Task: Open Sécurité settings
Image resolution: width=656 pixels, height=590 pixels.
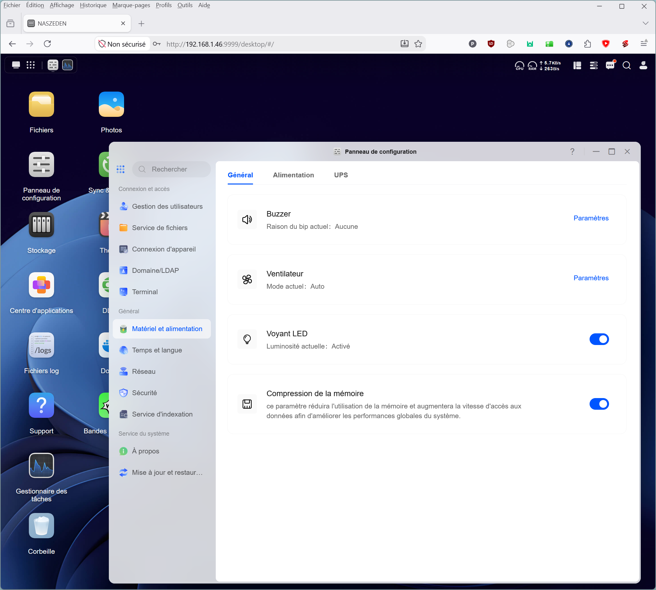Action: click(x=162, y=393)
